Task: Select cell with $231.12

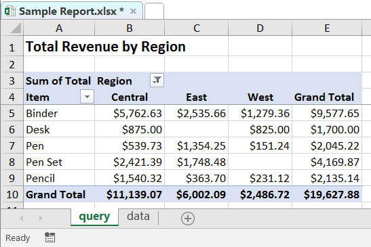Action: click(260, 178)
